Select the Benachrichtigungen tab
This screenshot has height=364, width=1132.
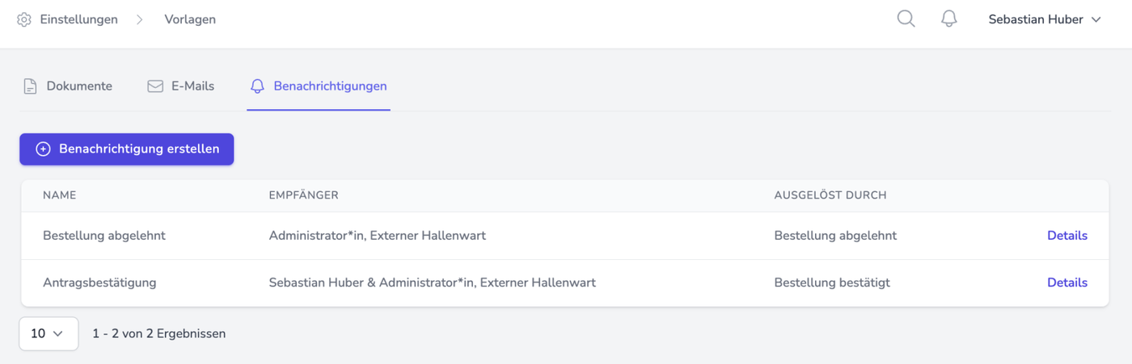[330, 86]
